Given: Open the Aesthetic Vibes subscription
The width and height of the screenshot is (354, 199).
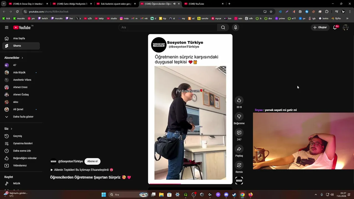Looking at the screenshot, I should pyautogui.click(x=21, y=80).
